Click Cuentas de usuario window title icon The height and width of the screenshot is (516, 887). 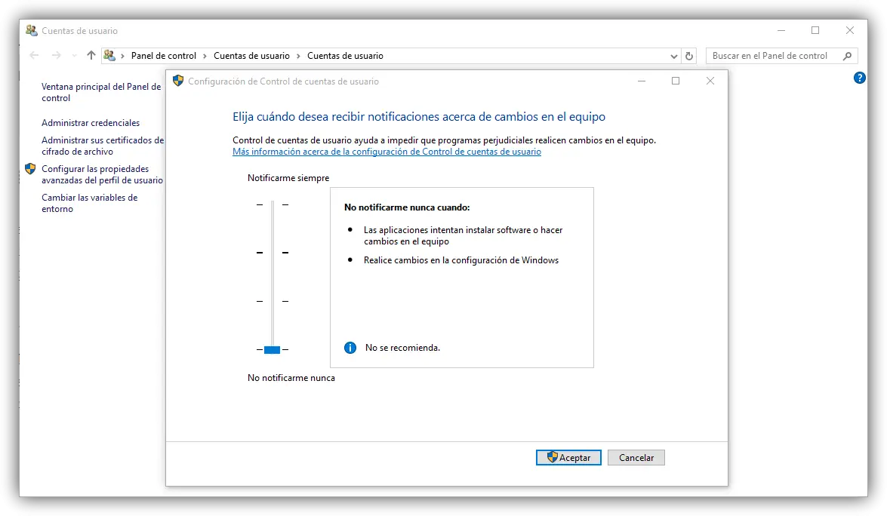pos(32,30)
